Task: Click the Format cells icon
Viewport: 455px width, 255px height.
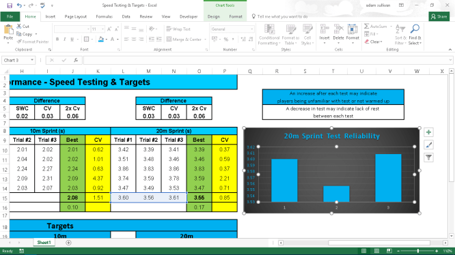Action: tap(353, 29)
